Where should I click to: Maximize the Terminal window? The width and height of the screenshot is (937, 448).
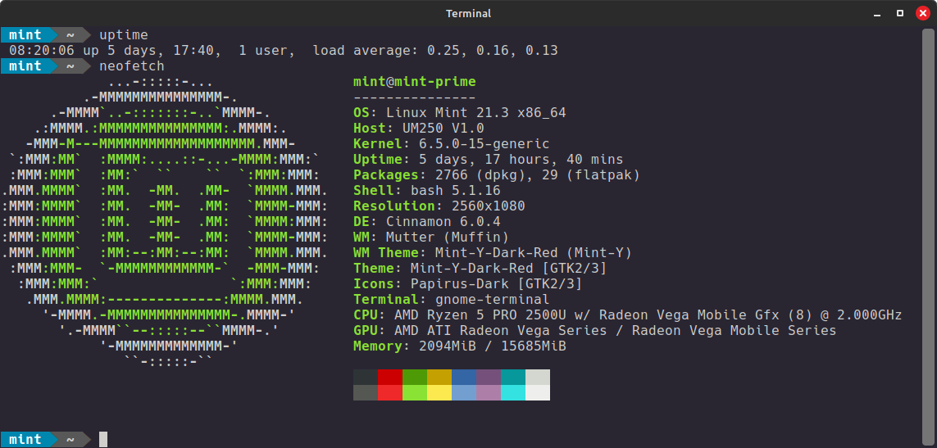(x=900, y=13)
